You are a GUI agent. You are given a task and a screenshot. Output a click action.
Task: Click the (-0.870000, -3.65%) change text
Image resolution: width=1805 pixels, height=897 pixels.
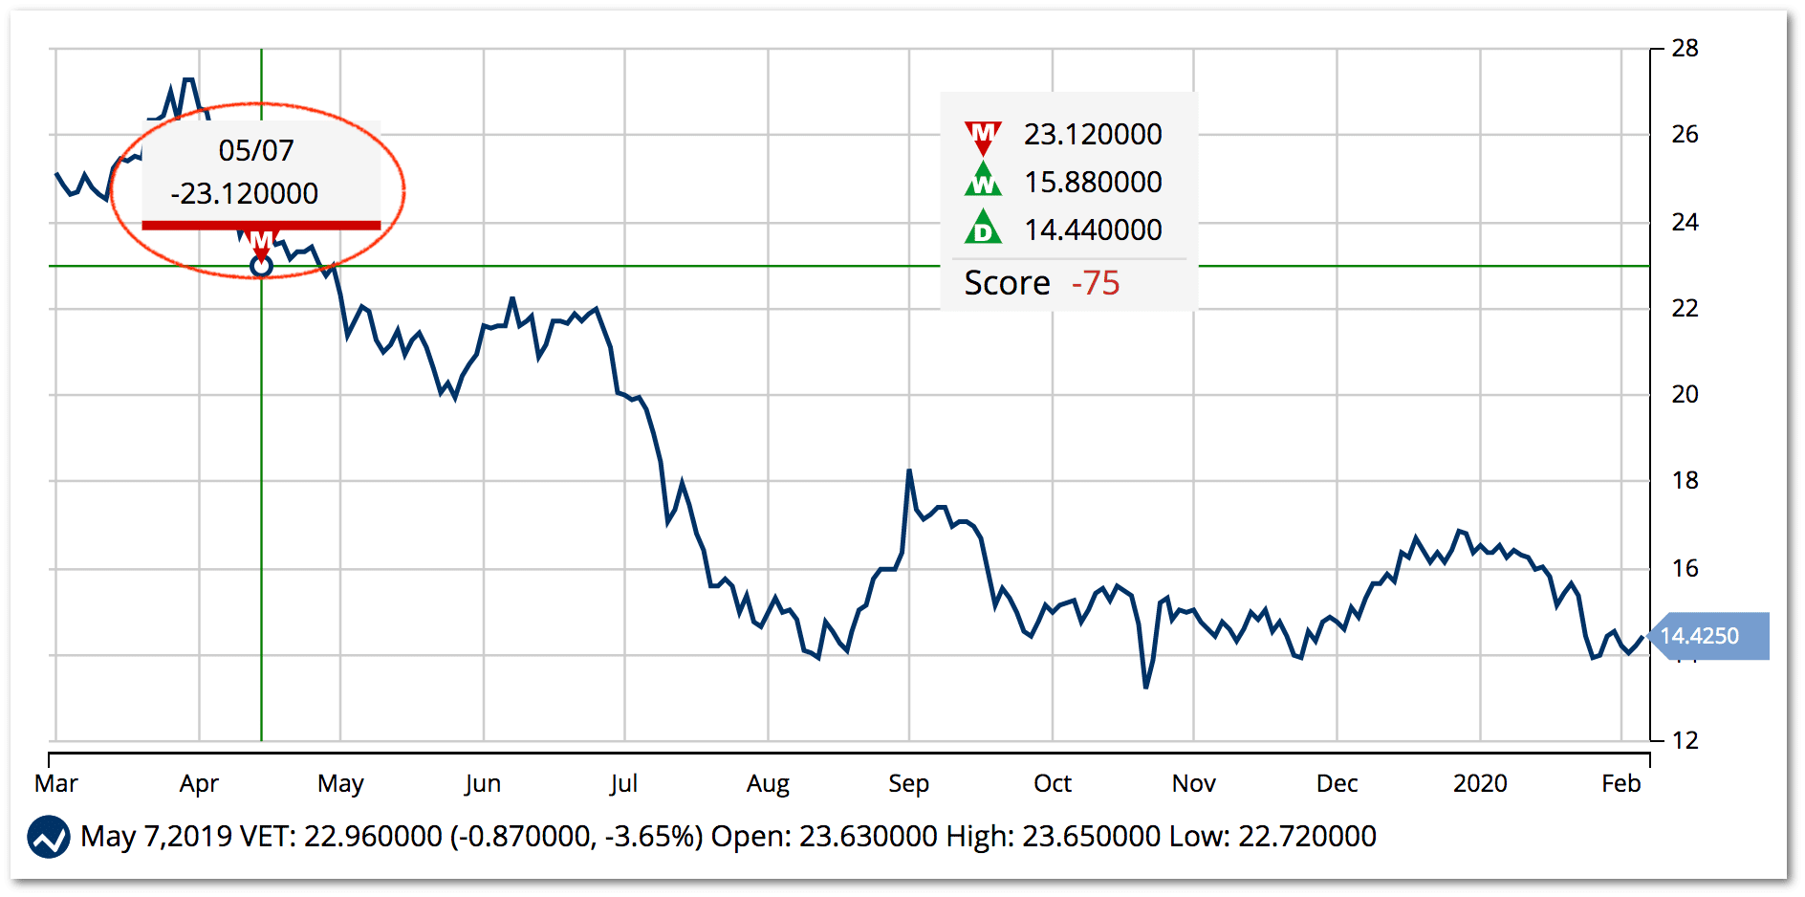[x=577, y=837]
